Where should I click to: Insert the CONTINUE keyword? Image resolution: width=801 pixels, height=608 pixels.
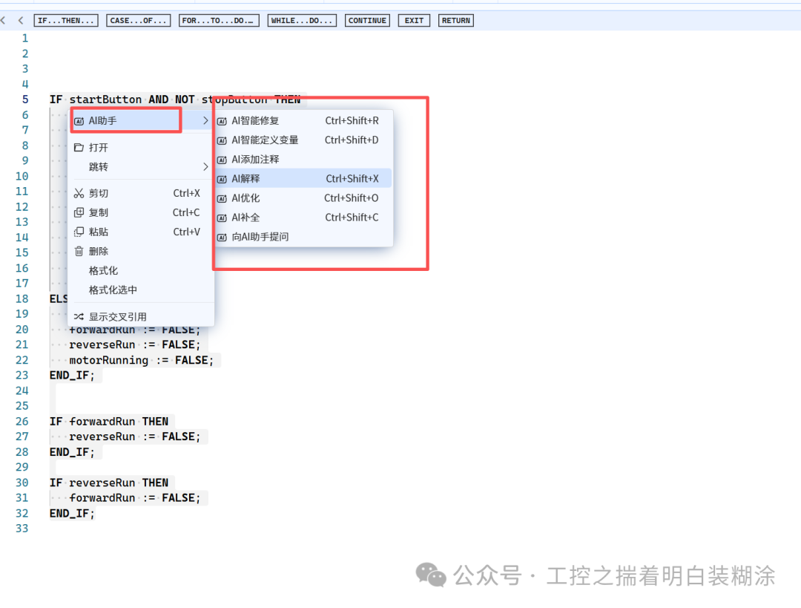click(367, 21)
